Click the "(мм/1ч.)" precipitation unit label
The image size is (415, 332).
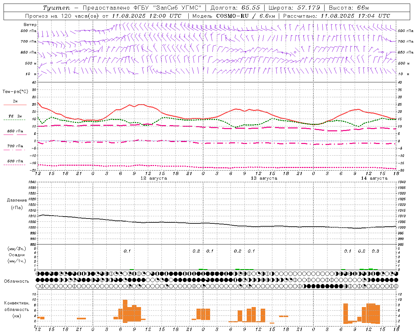(17, 261)
